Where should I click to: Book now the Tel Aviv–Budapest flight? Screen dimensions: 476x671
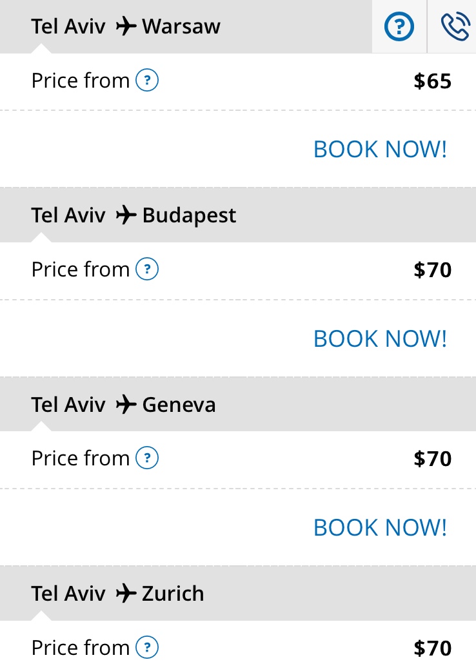coord(380,338)
